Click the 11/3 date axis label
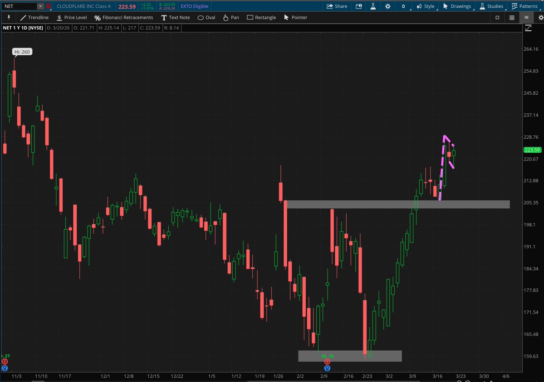 point(16,376)
